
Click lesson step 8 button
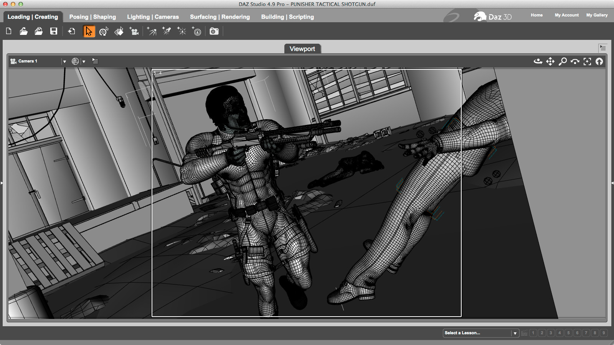point(595,333)
